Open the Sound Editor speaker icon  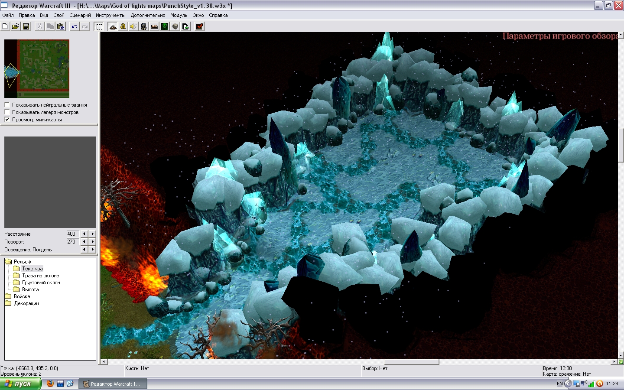(x=133, y=26)
